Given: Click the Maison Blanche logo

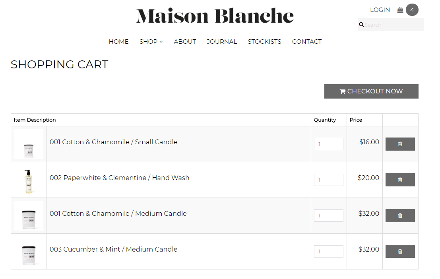Looking at the screenshot, I should click(215, 16).
